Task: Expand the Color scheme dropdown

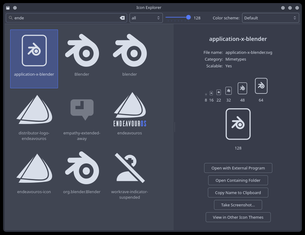Action: tap(270, 18)
